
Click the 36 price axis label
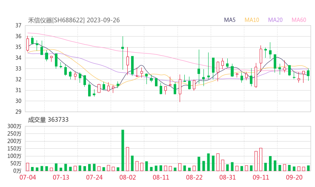click(18, 36)
